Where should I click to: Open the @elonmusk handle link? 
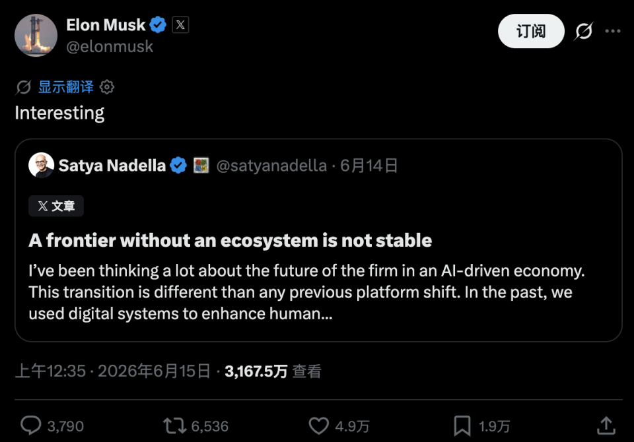coord(110,47)
